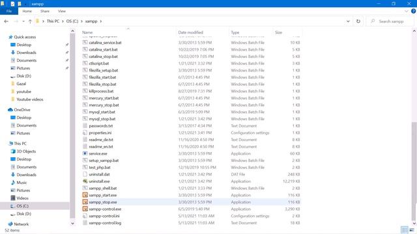The height and width of the screenshot is (234, 417).
Task: Open Videos in the sidebar
Action: tap(22, 198)
